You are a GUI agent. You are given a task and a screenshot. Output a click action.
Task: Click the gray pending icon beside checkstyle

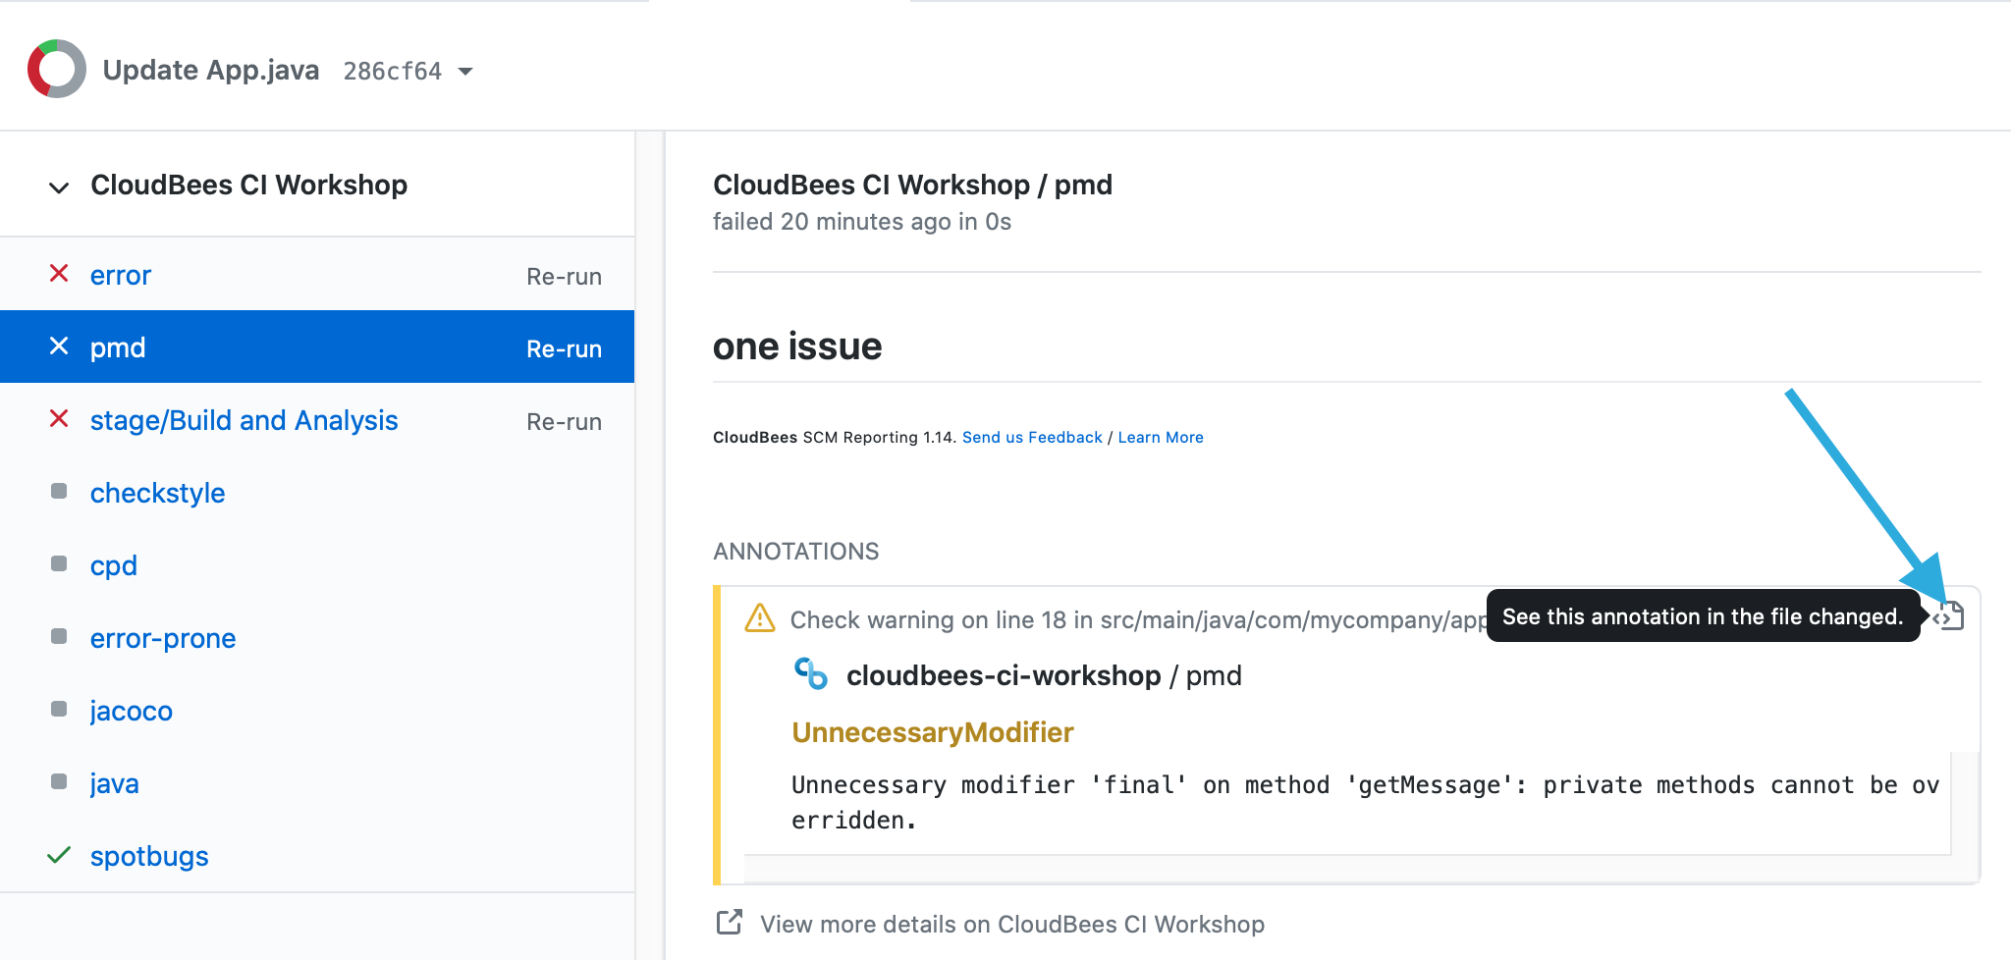[x=59, y=491]
